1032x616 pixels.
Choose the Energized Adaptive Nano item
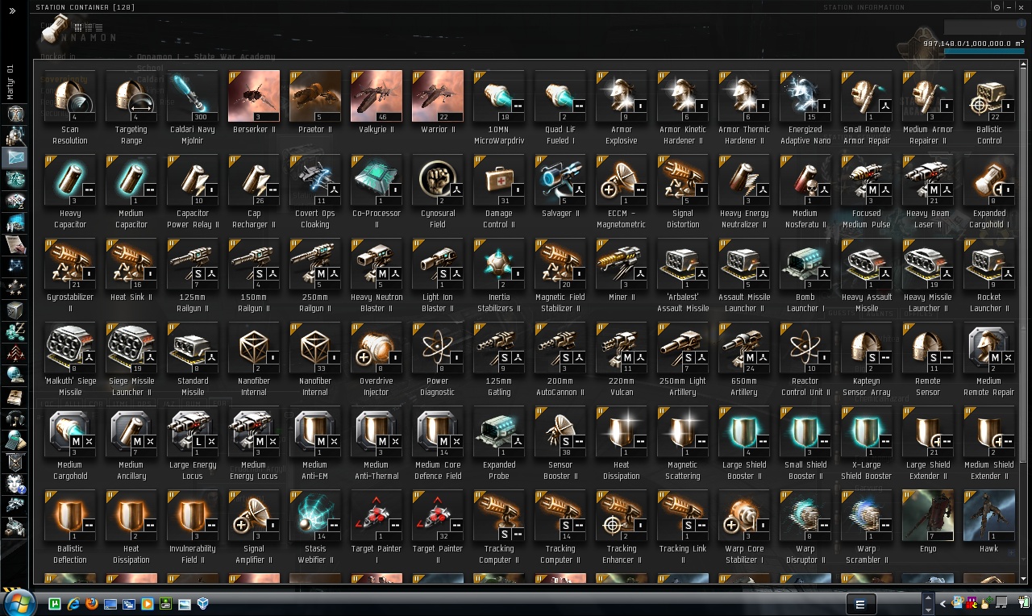point(805,96)
